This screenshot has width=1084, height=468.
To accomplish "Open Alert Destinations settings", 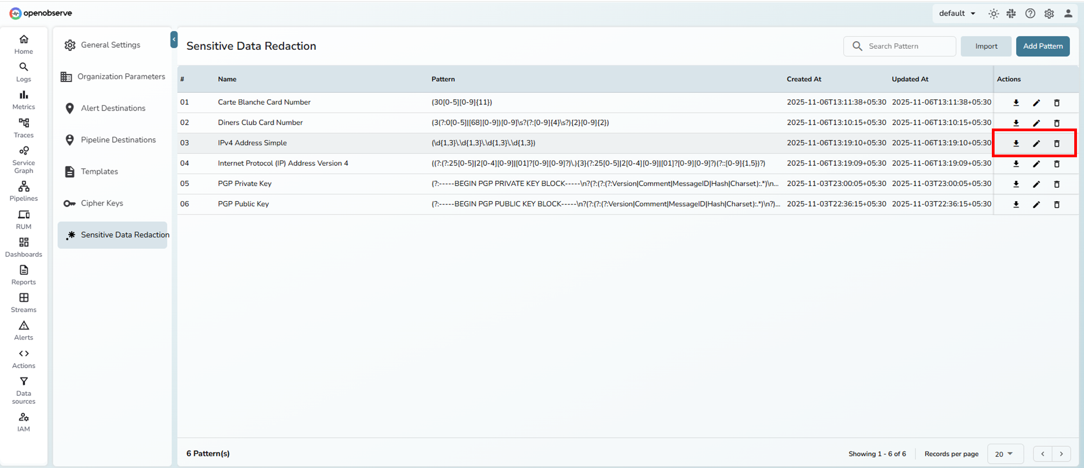I will pyautogui.click(x=113, y=108).
